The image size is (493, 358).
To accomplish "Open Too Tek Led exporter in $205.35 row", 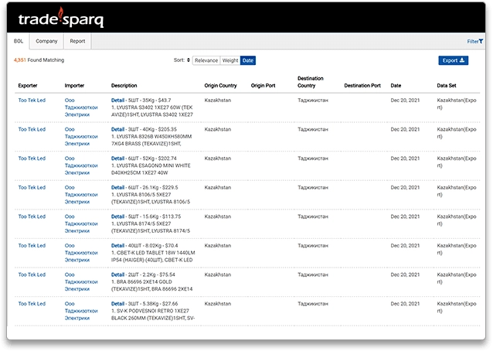I will coord(32,129).
